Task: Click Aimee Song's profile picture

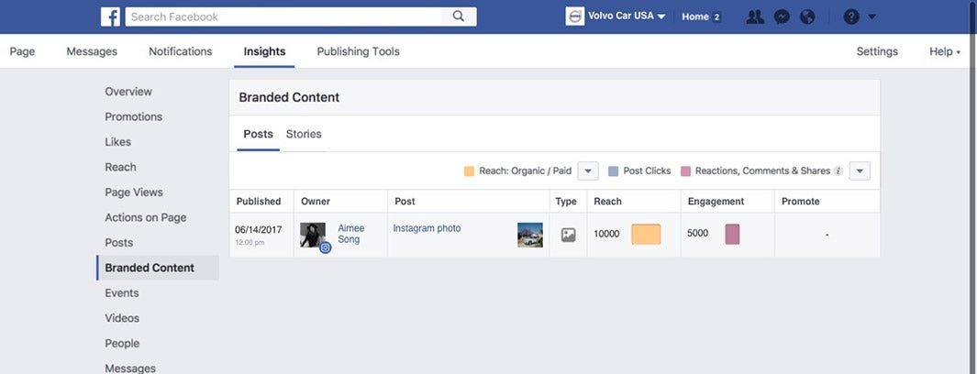Action: (313, 235)
